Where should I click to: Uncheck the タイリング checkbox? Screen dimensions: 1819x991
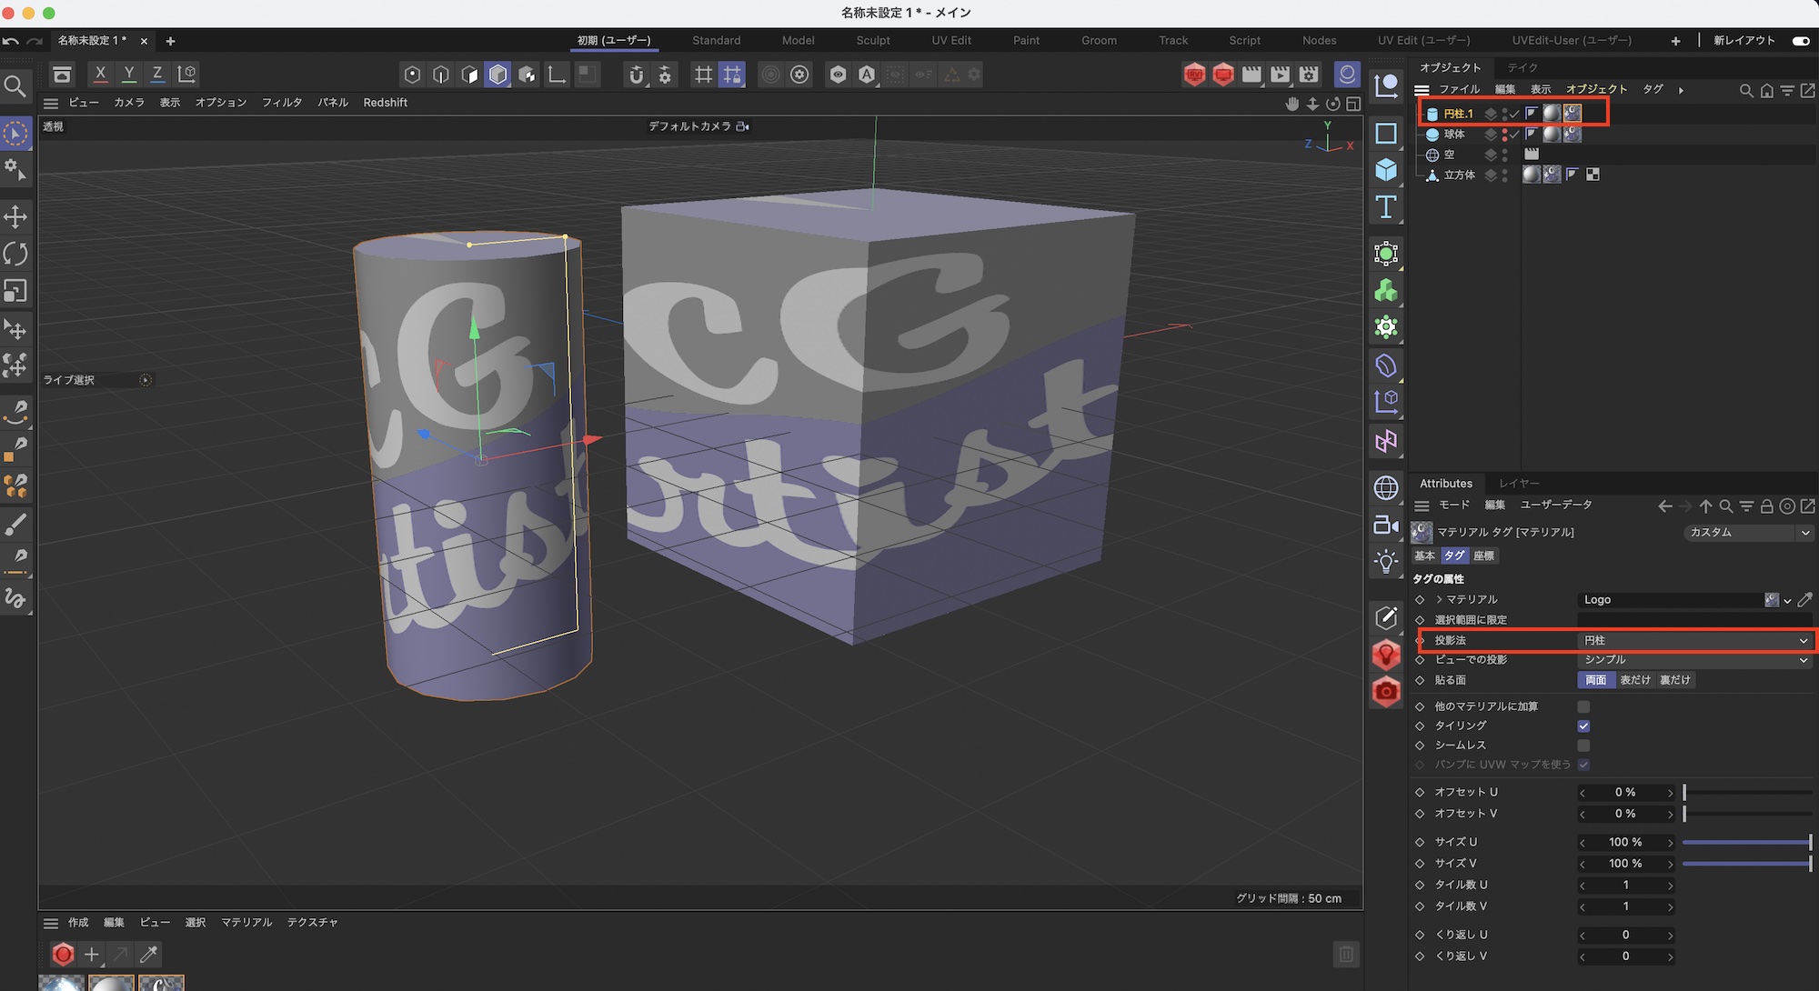pyautogui.click(x=1583, y=726)
